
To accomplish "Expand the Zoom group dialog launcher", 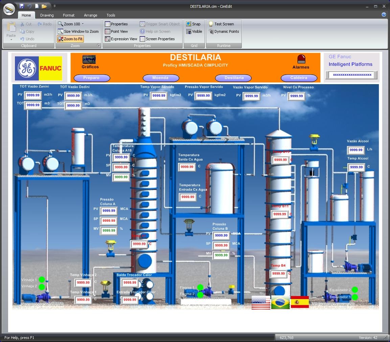I will [x=98, y=46].
